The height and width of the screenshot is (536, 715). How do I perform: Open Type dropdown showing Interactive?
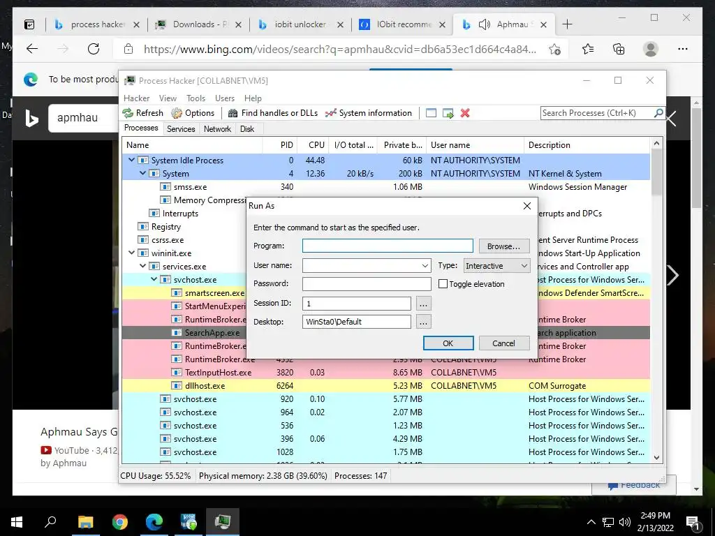coord(496,266)
